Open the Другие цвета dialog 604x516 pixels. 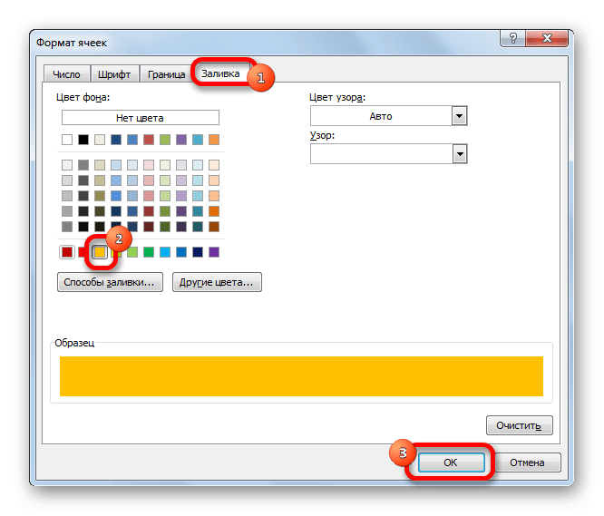tap(217, 282)
